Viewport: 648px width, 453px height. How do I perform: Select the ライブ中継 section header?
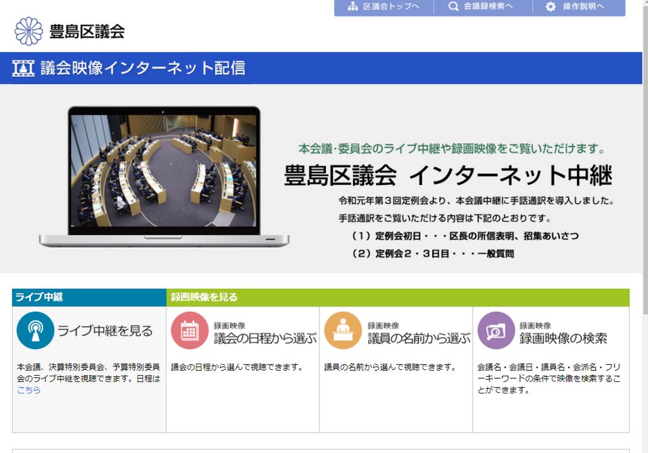(89, 297)
